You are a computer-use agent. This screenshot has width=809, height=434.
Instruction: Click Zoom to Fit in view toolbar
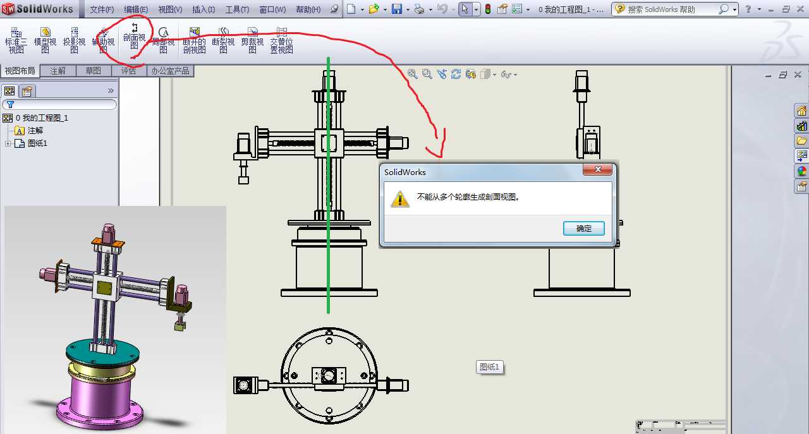413,74
